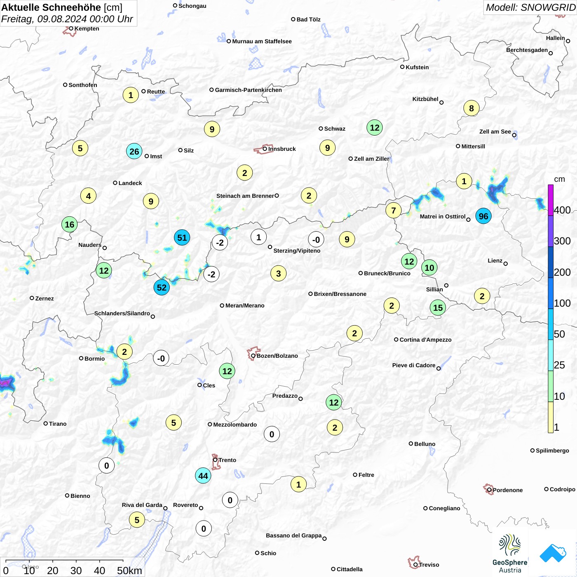Image resolution: width=577 pixels, height=577 pixels.
Task: Click the Bad Tölz label
Action: (x=308, y=19)
